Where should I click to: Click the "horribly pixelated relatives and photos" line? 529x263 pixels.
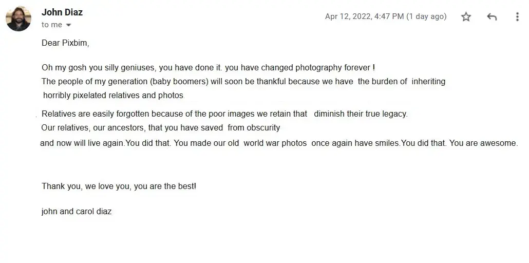click(x=113, y=95)
